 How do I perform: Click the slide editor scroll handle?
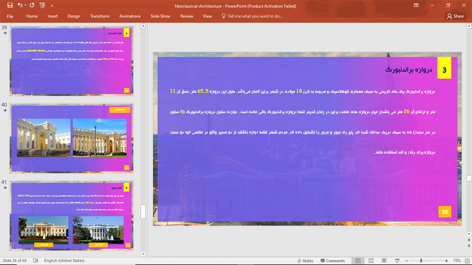[x=469, y=178]
